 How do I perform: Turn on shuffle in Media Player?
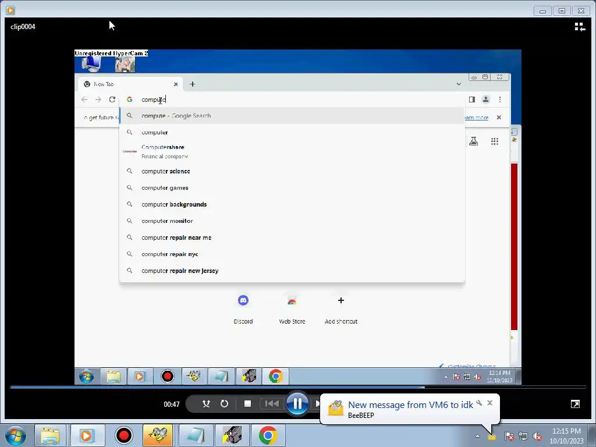[206, 404]
